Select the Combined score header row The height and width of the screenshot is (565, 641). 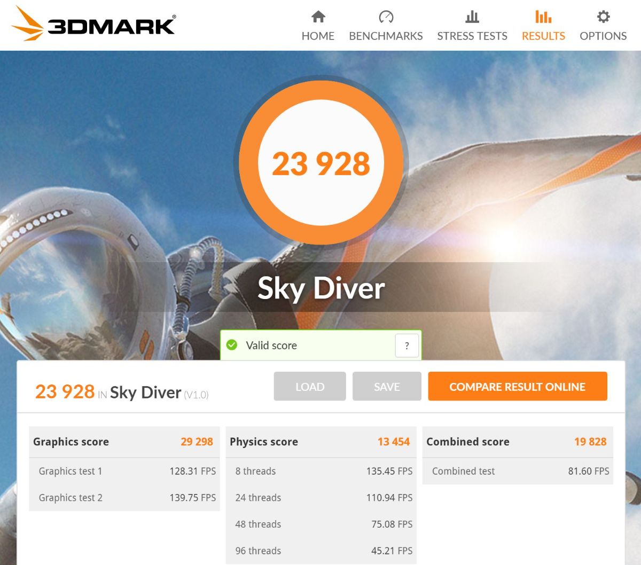pos(518,442)
